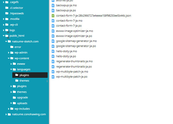
Task: Select the file name hello-dolly-ja.mo
Action: 66,51
